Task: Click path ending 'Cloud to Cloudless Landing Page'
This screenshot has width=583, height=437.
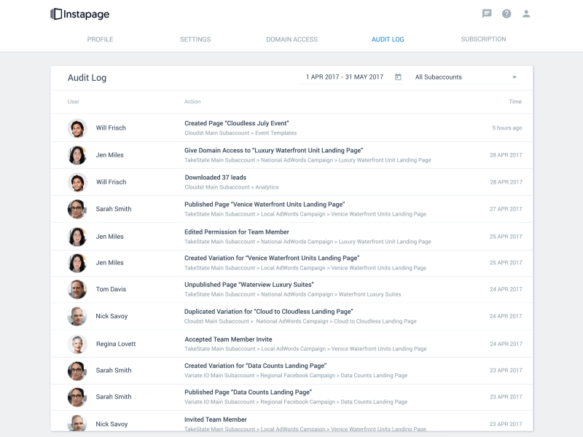Action: tap(300, 321)
